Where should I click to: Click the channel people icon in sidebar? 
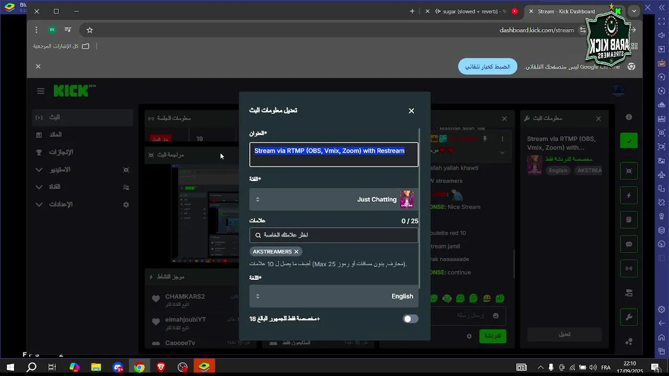coord(126,187)
